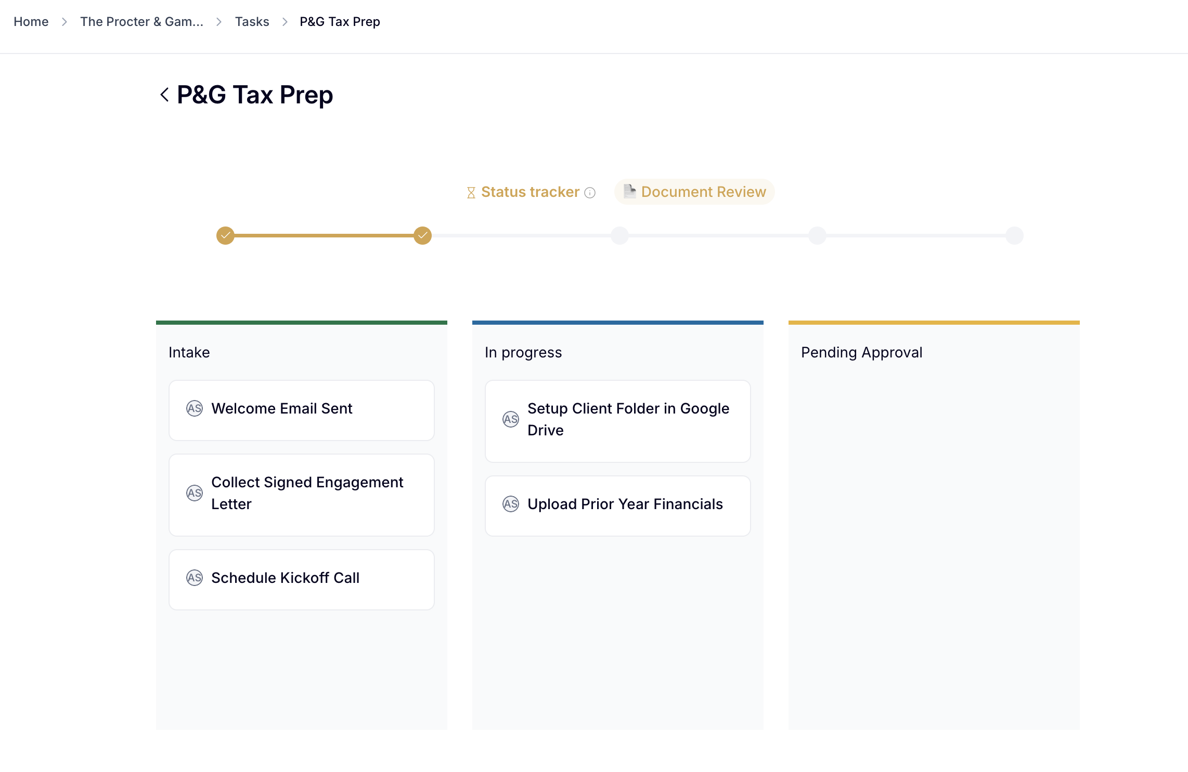Click the Status tracker label
Viewport: 1188px width, 772px height.
(530, 192)
